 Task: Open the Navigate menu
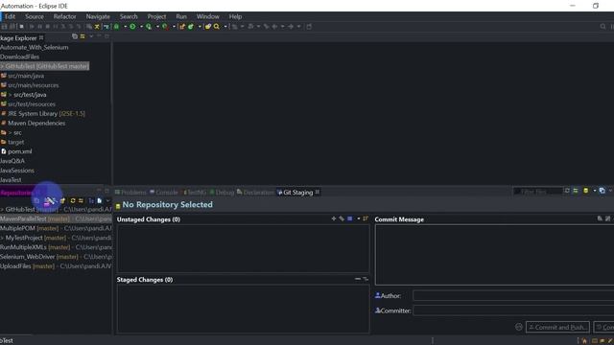(98, 16)
